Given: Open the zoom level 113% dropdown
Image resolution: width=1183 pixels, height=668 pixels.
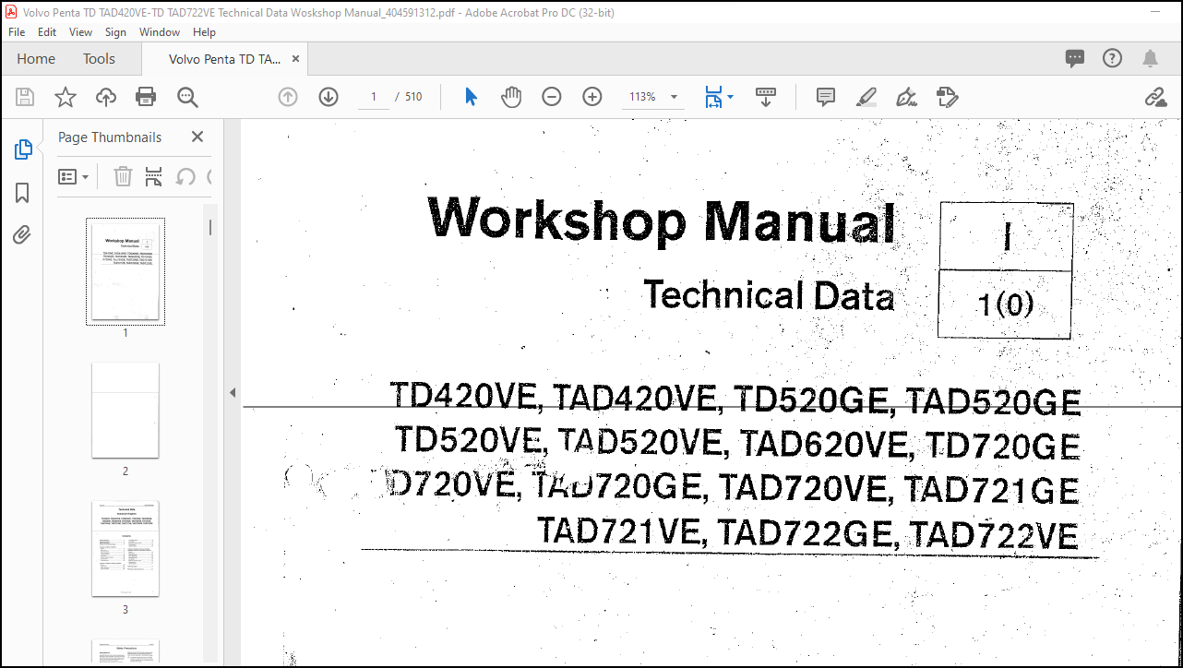Looking at the screenshot, I should [653, 97].
